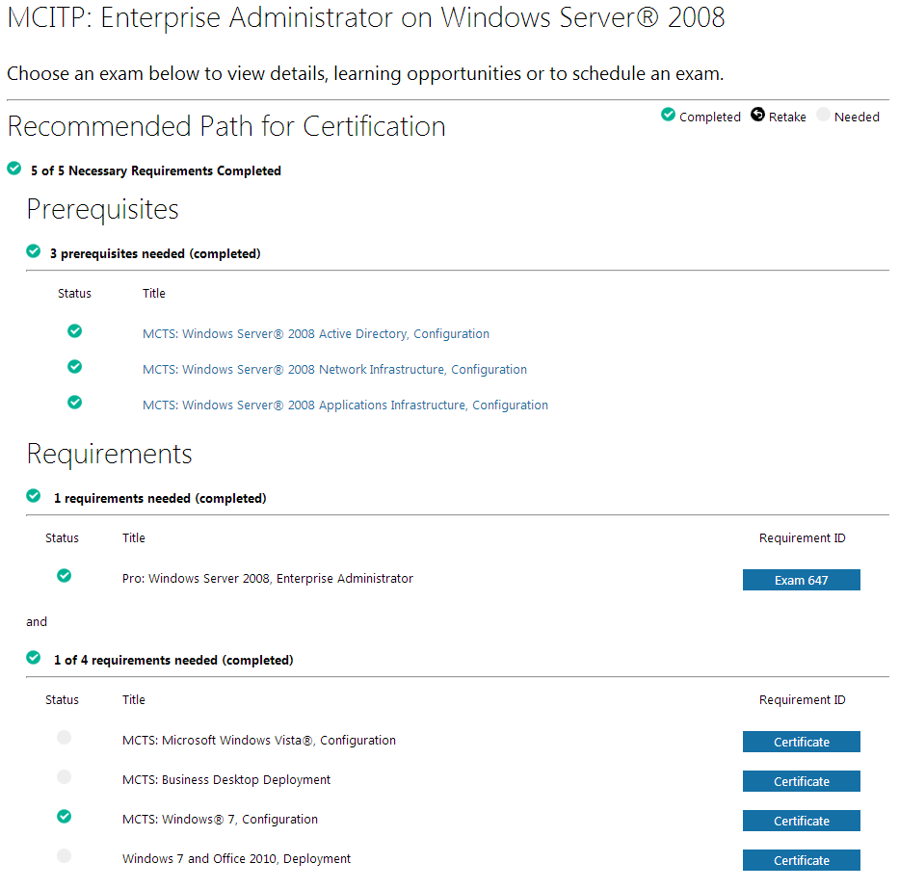Open MCTS Applications Infrastructure, Configuration link

345,405
